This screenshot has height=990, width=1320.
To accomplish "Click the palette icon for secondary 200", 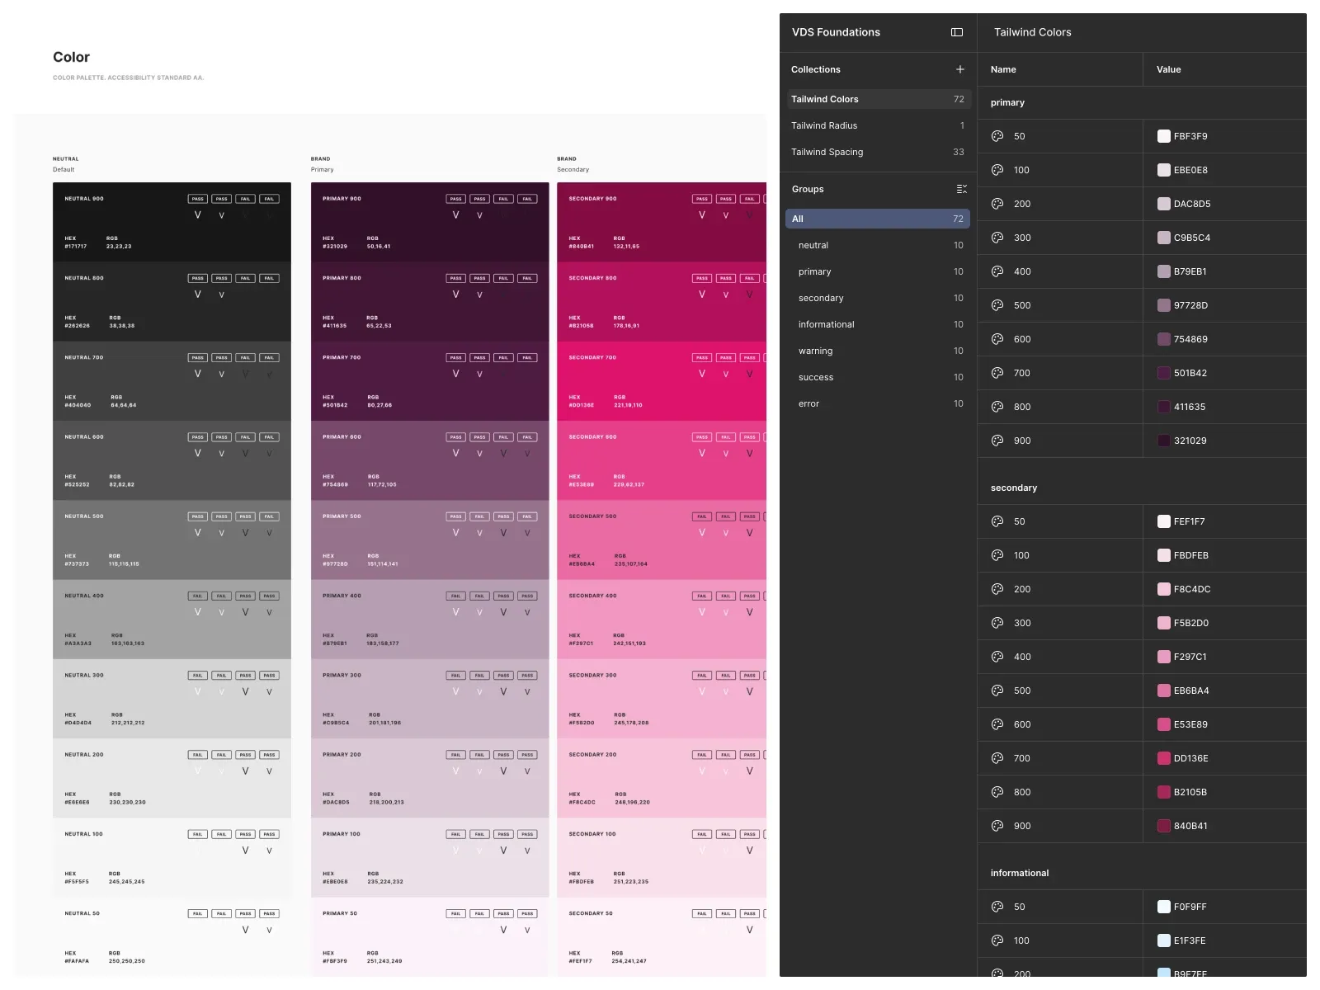I will coord(997,589).
